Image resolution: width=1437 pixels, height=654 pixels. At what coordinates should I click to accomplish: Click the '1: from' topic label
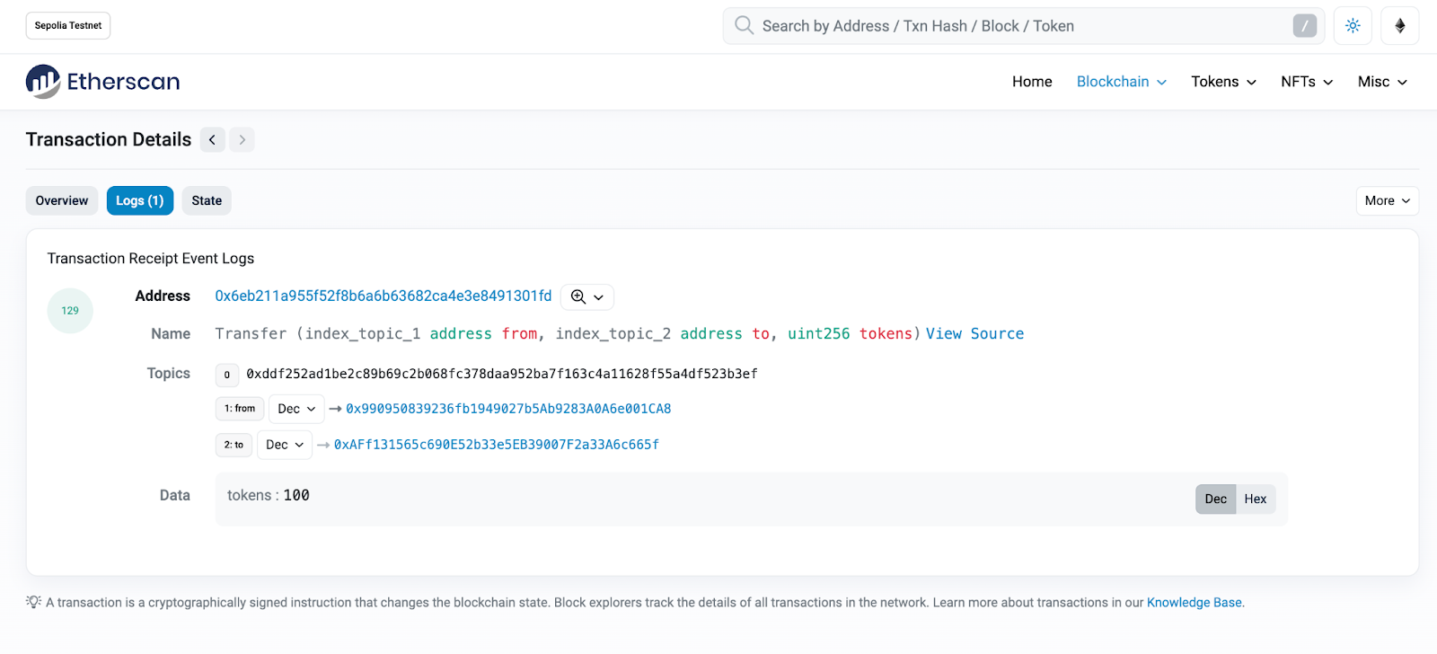240,409
